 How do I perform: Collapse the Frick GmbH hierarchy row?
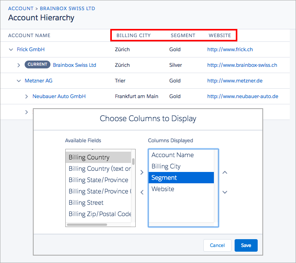(x=11, y=50)
